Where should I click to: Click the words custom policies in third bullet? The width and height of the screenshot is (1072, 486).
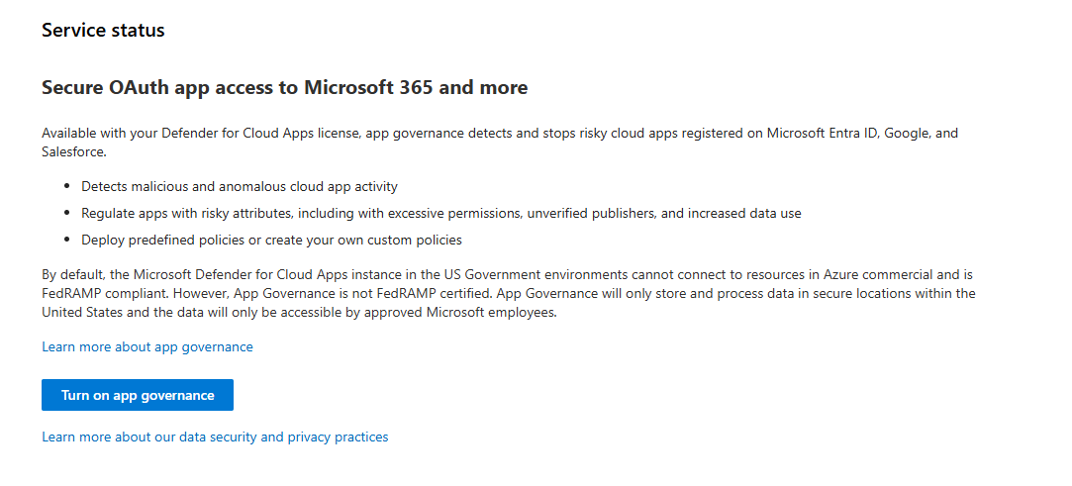[413, 240]
